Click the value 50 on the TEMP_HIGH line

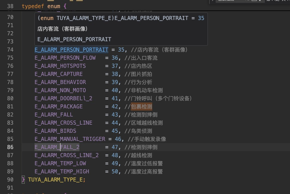tap(115, 172)
